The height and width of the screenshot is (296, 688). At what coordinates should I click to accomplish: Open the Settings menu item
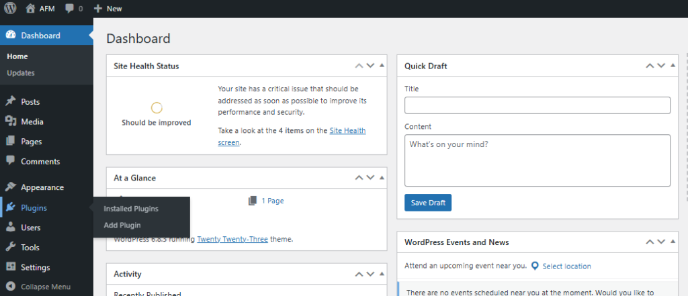click(x=35, y=267)
